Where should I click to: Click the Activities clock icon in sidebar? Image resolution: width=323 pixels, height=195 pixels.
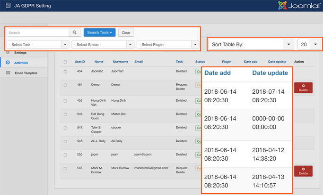[8, 62]
